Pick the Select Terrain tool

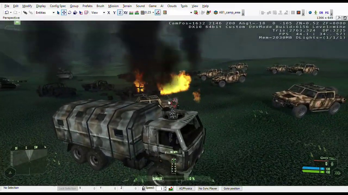point(81,12)
